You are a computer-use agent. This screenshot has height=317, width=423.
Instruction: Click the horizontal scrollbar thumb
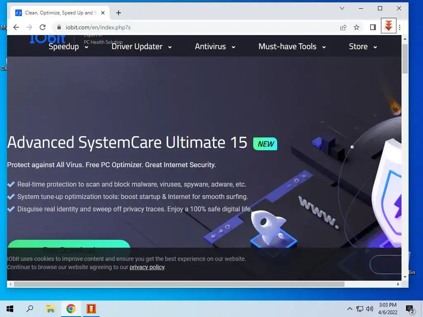(179, 284)
